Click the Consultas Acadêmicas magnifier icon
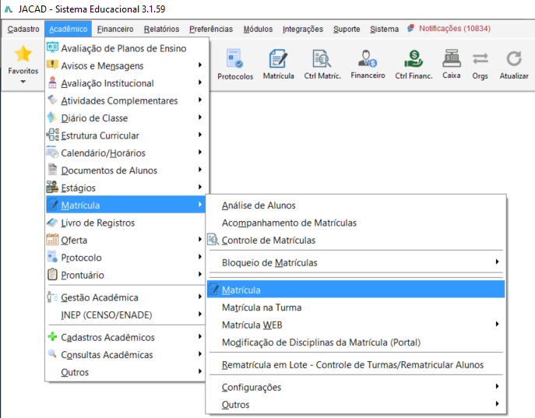 pos(52,353)
